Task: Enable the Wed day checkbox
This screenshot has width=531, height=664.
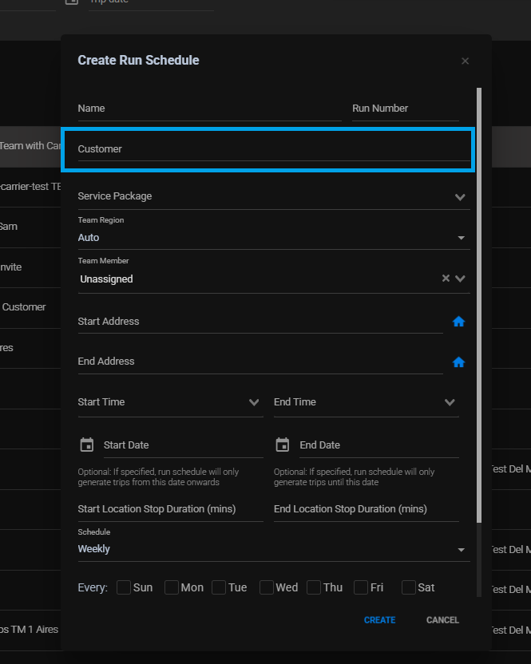Action: (266, 587)
